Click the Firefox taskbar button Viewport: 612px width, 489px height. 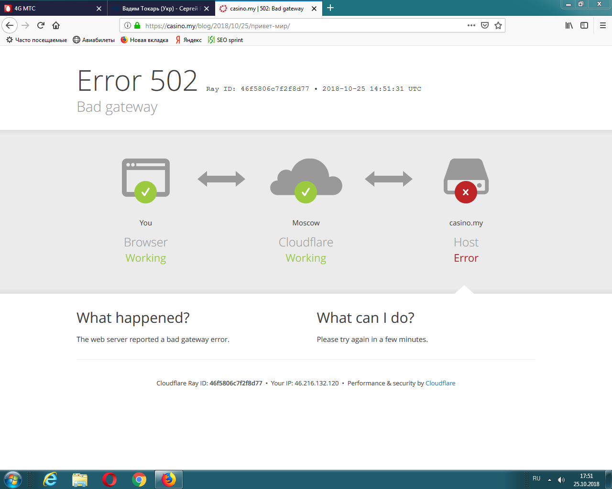tap(168, 479)
